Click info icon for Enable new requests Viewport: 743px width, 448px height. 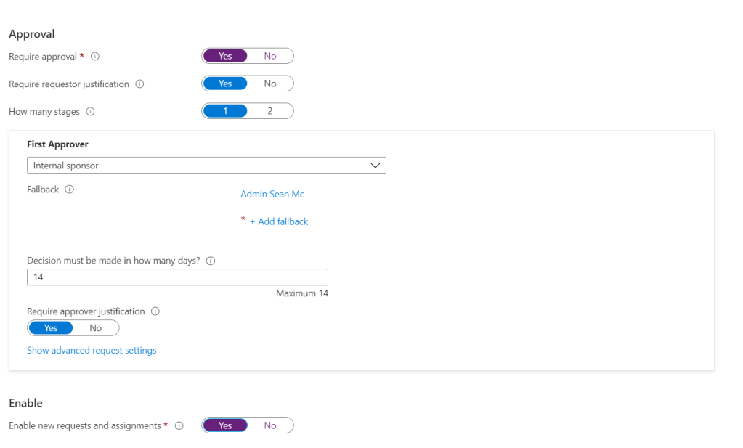[x=179, y=425]
